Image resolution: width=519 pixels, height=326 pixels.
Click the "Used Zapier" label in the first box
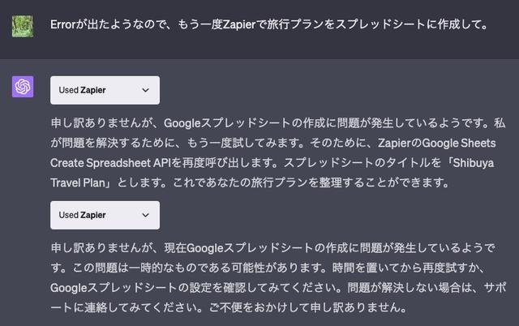coord(82,90)
